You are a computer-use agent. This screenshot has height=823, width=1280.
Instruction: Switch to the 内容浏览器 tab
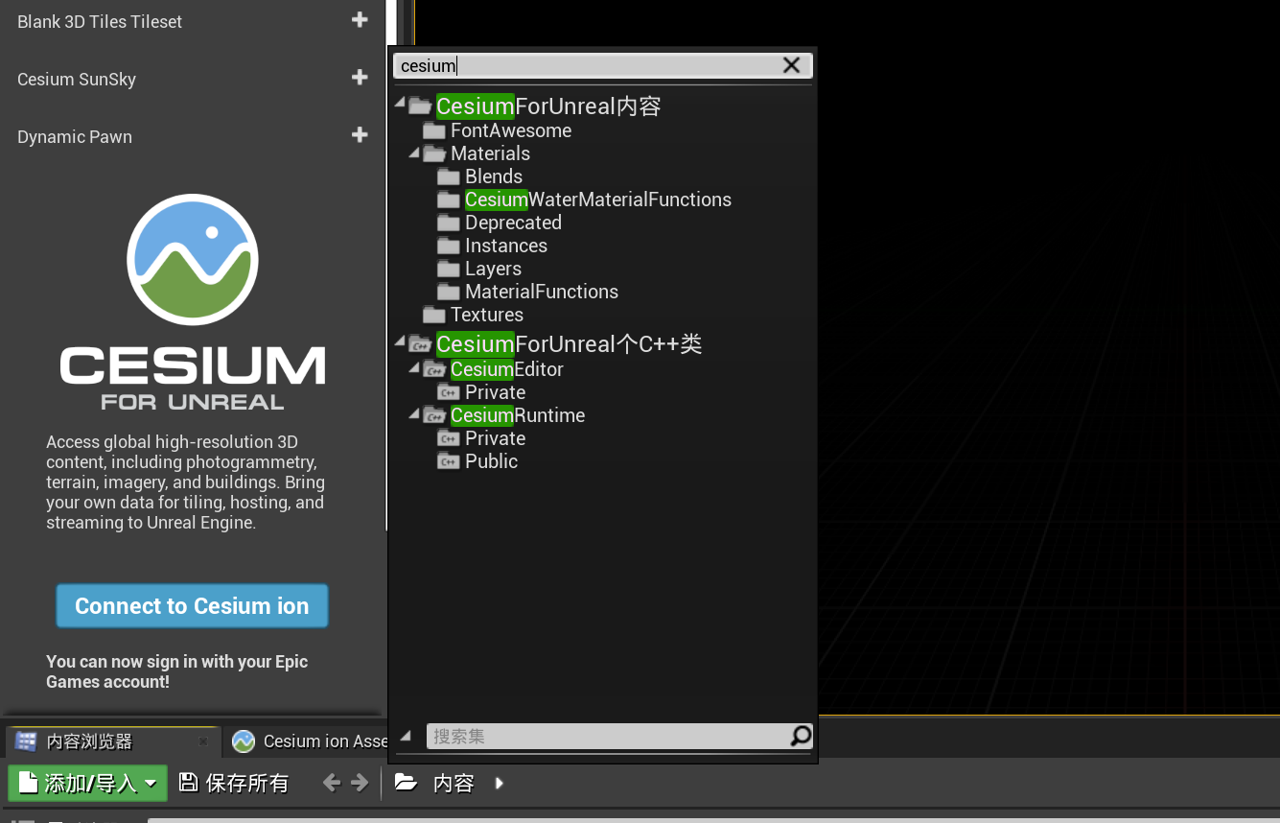89,741
